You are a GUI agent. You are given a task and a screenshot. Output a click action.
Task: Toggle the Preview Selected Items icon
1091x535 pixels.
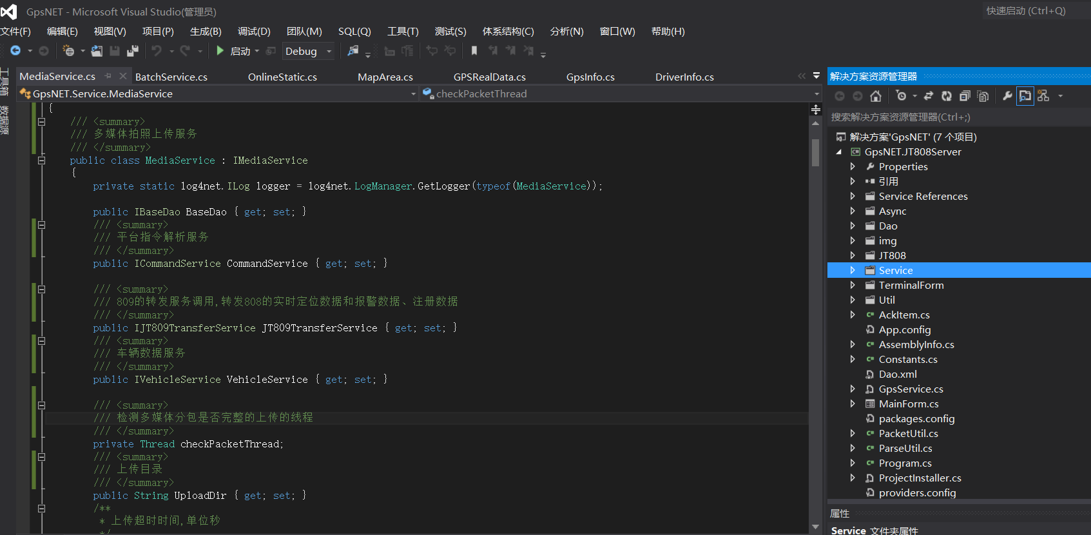coord(1025,96)
